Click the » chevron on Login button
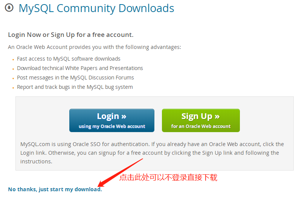Screen dimensions: 296x198 tap(124, 116)
